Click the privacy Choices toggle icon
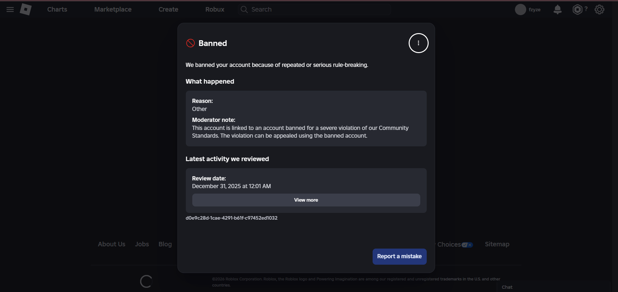The image size is (618, 292). [467, 245]
